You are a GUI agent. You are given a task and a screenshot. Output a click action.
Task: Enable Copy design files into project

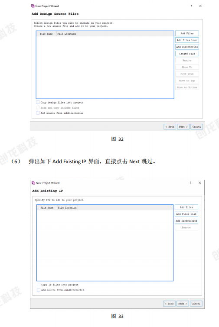pyautogui.click(x=38, y=102)
